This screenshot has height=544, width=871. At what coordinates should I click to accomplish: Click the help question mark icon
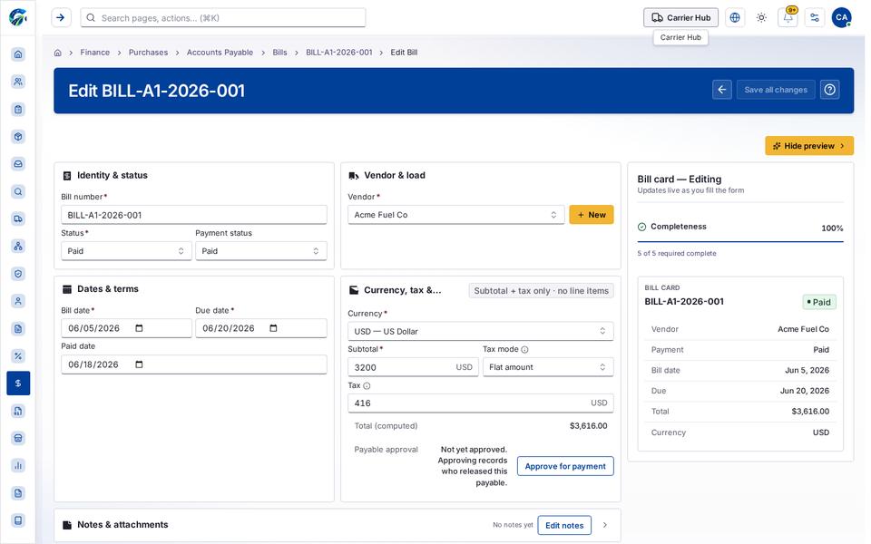point(830,90)
